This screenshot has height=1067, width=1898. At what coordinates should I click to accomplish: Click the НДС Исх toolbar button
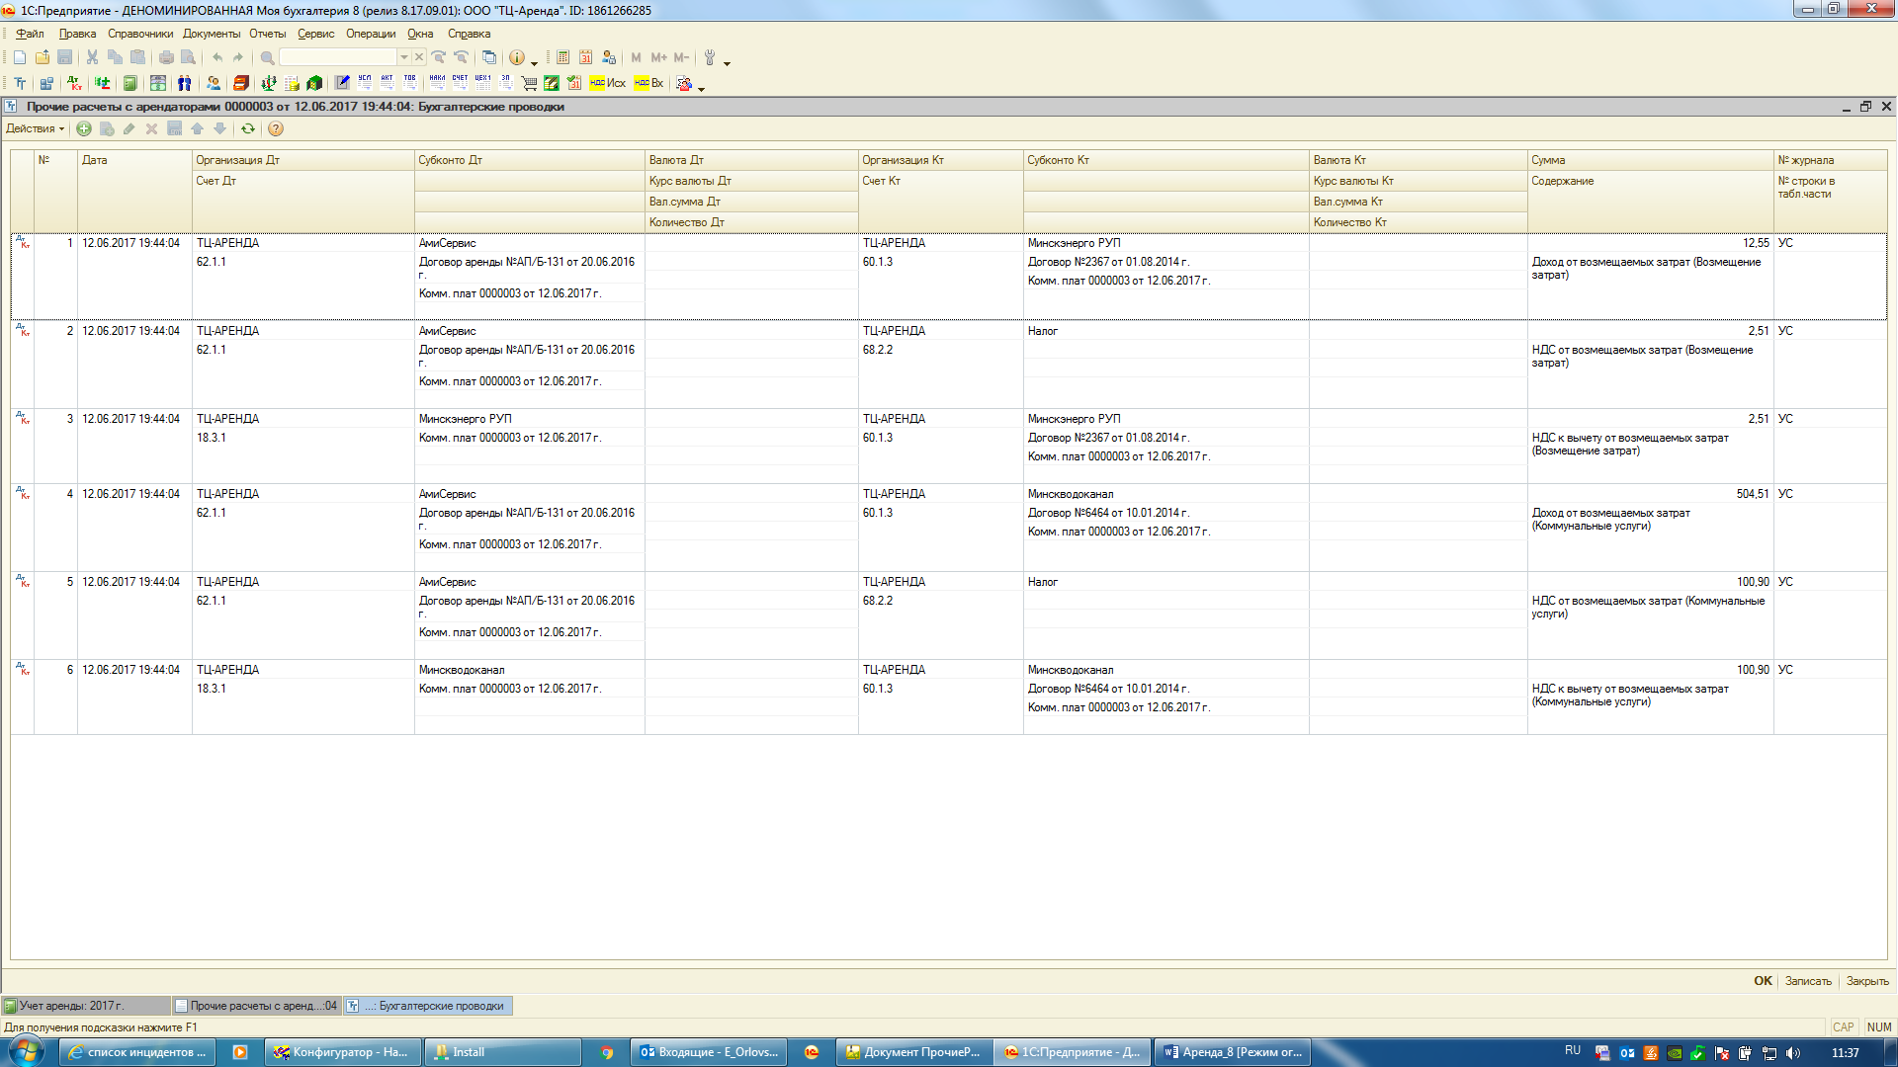(607, 83)
